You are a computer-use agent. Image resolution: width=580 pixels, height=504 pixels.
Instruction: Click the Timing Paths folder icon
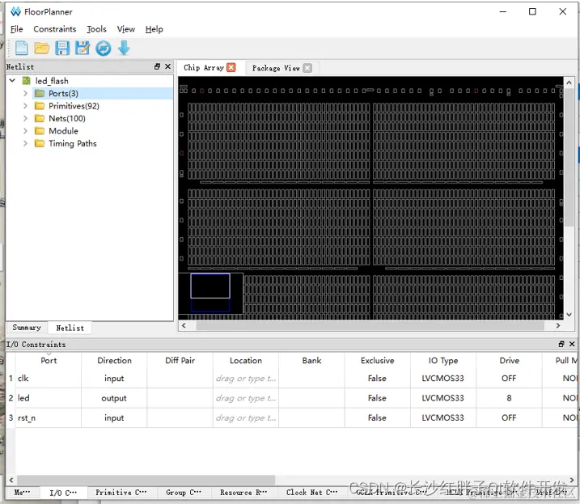point(39,143)
